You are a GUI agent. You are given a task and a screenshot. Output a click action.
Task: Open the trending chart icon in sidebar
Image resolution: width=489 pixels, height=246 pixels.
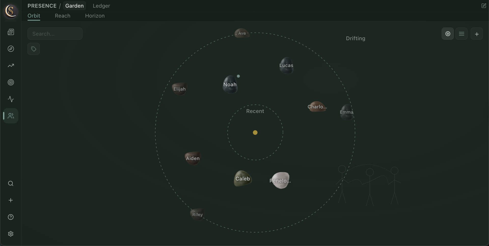[x=11, y=66]
